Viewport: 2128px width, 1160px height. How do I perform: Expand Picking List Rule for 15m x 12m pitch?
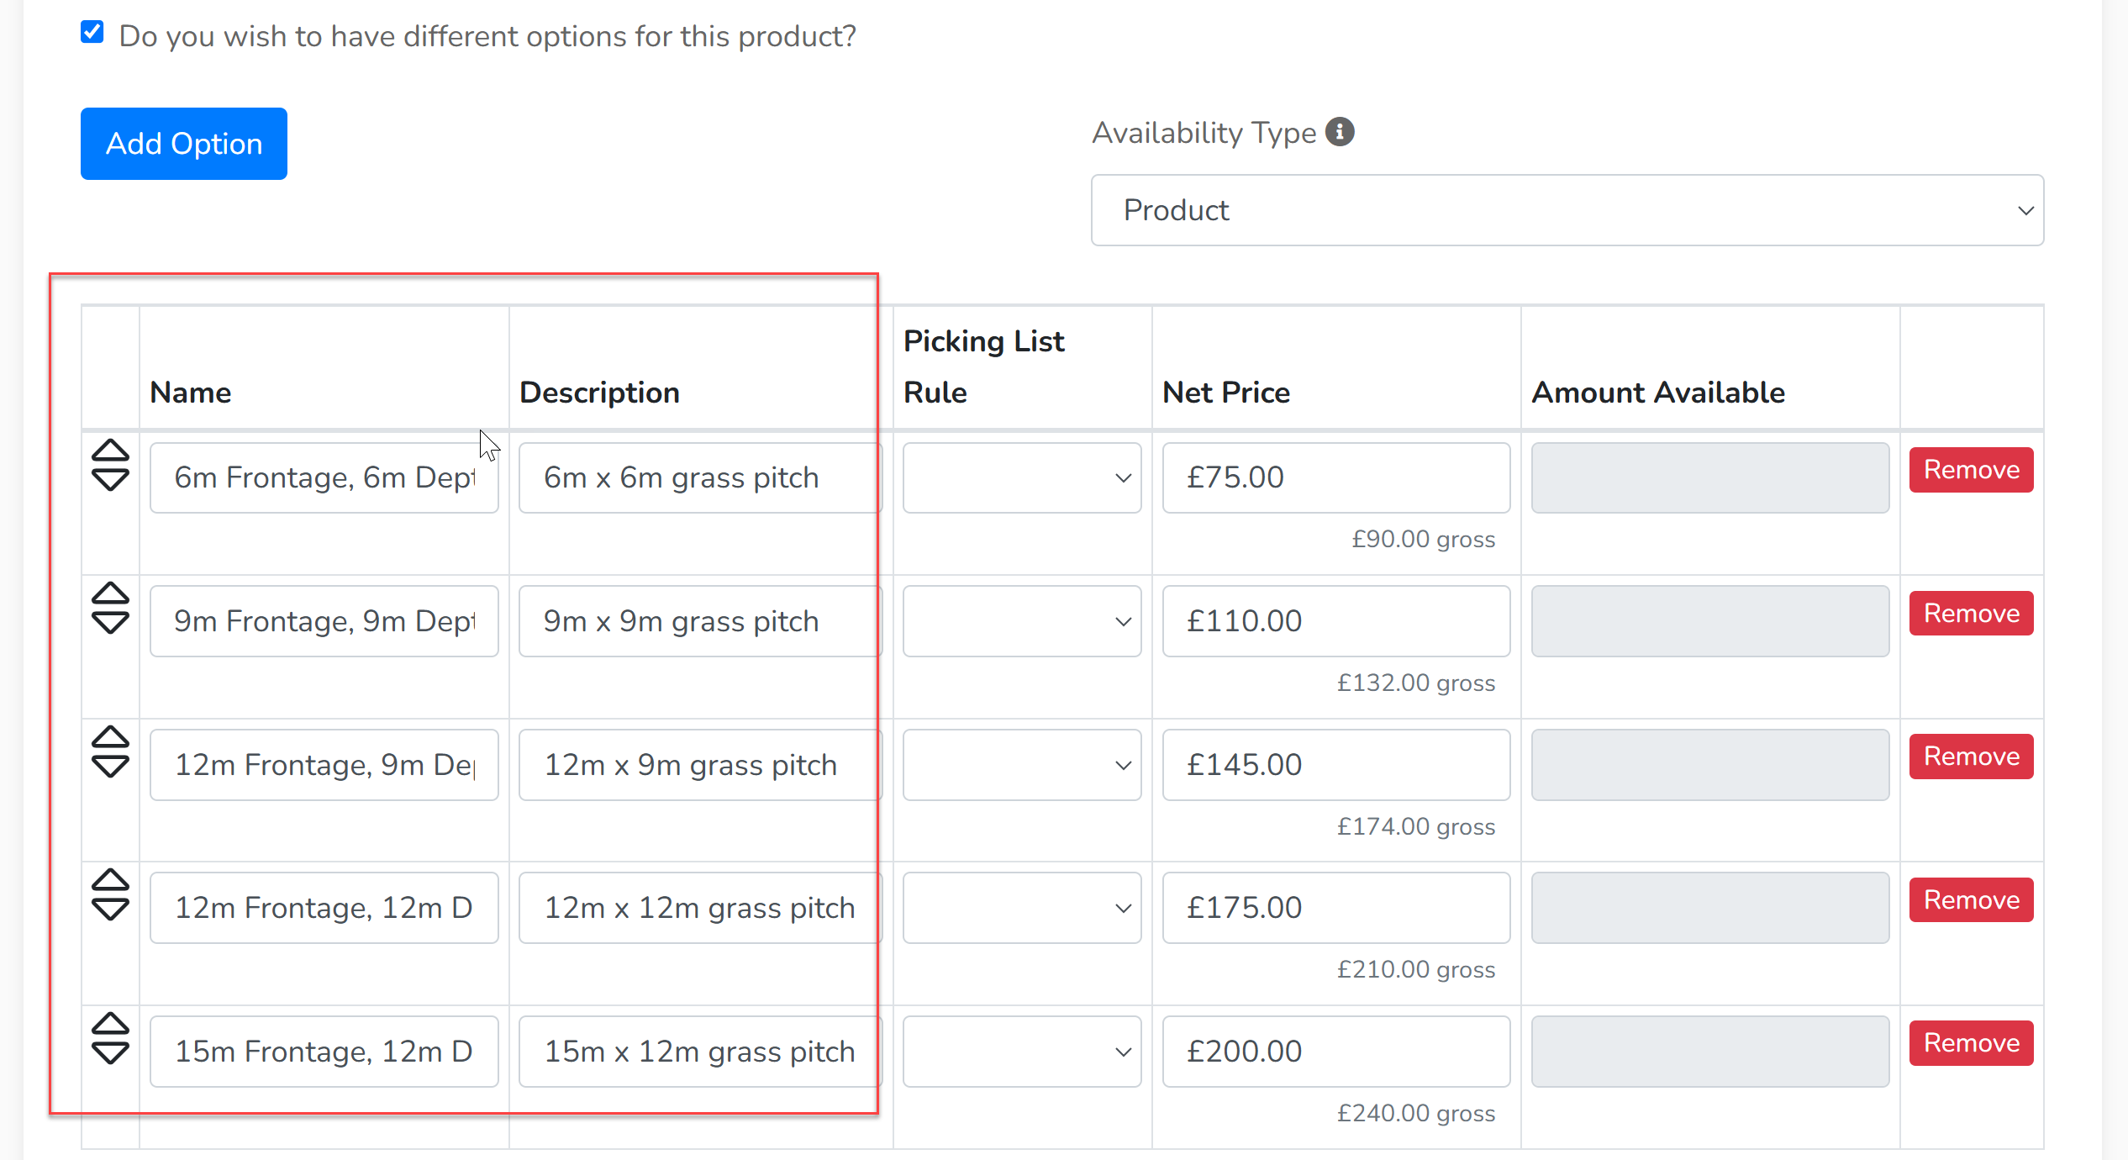pyautogui.click(x=1022, y=1052)
